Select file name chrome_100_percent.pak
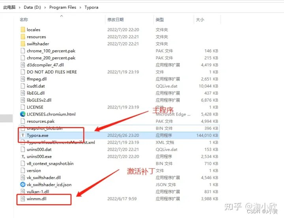Viewport: 284px width, 218px height. click(x=51, y=51)
